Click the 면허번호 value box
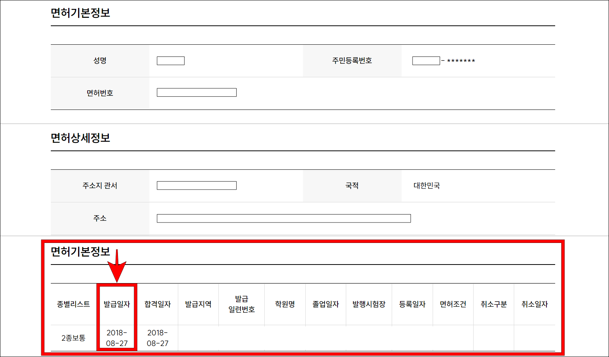This screenshot has width=609, height=357. [197, 92]
